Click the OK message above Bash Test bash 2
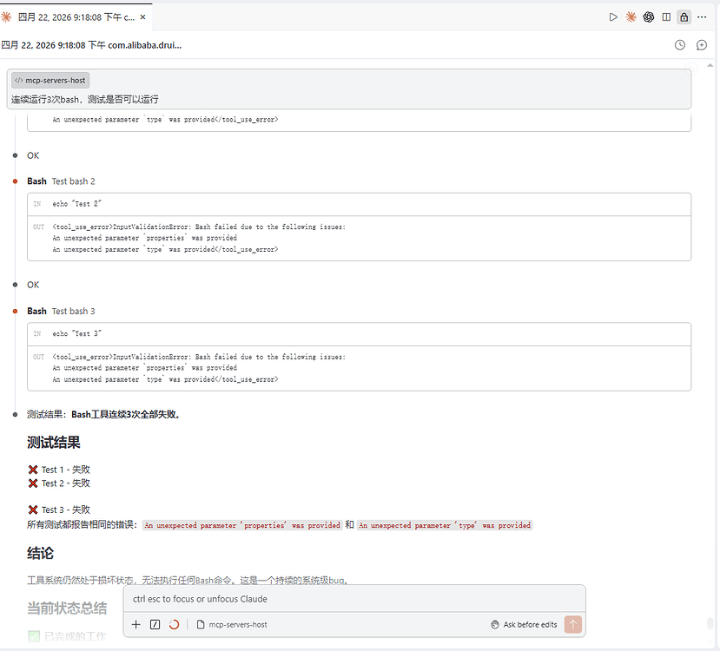Viewport: 720px width, 651px height. (x=33, y=155)
